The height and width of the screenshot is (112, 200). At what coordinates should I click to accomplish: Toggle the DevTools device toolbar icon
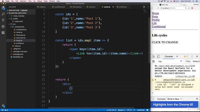[x=158, y=57]
